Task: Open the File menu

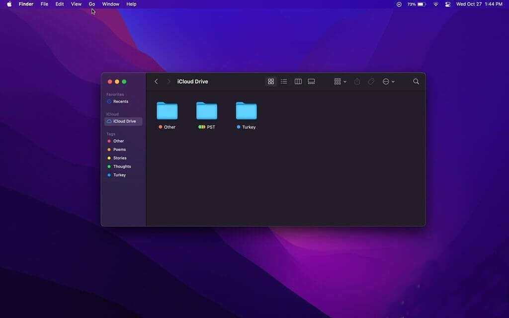Action: pyautogui.click(x=44, y=4)
